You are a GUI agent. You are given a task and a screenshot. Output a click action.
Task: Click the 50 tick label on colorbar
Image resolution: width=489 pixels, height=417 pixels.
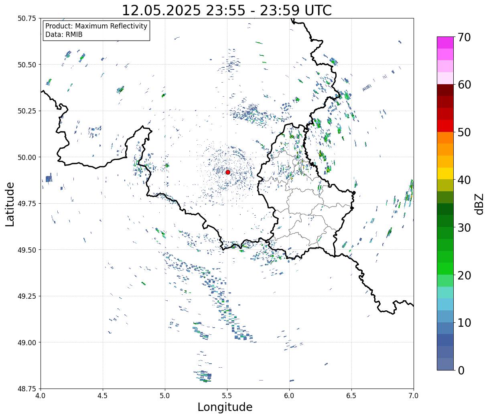(x=464, y=132)
